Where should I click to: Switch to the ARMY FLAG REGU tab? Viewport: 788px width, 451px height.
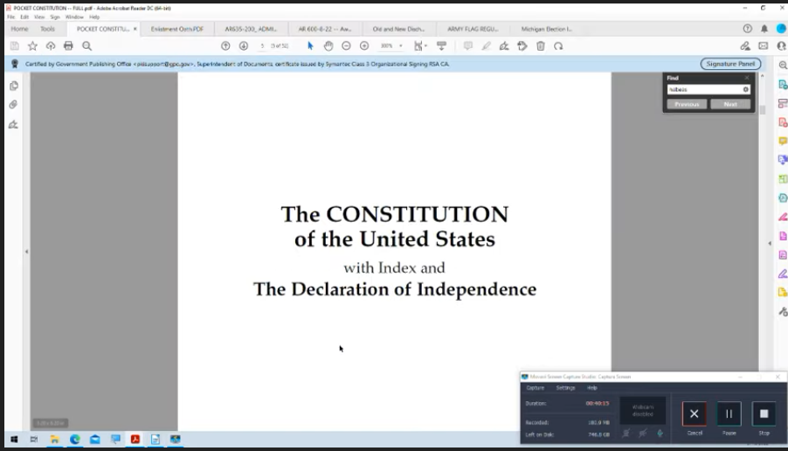coord(473,29)
